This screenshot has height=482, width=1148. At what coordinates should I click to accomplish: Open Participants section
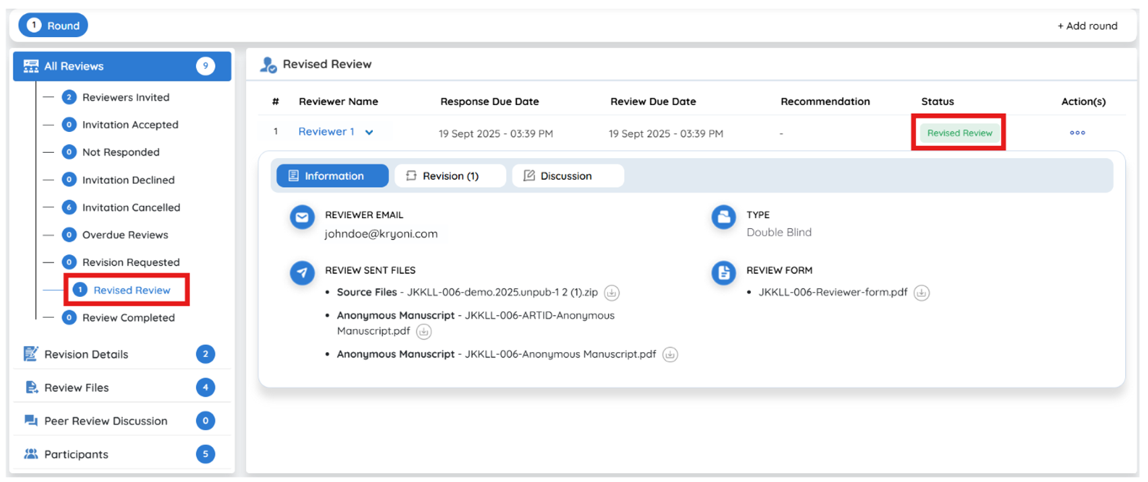click(122, 454)
